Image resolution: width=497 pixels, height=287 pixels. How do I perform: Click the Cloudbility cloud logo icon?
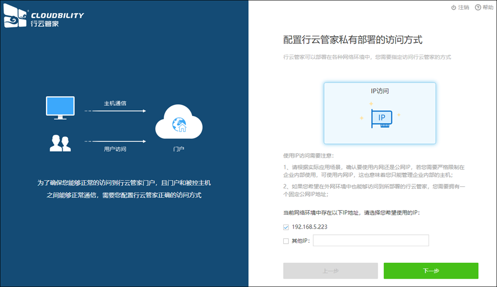(15, 19)
